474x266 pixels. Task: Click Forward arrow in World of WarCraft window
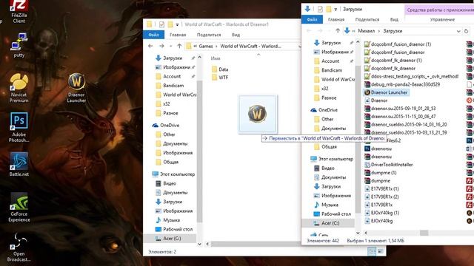click(161, 46)
